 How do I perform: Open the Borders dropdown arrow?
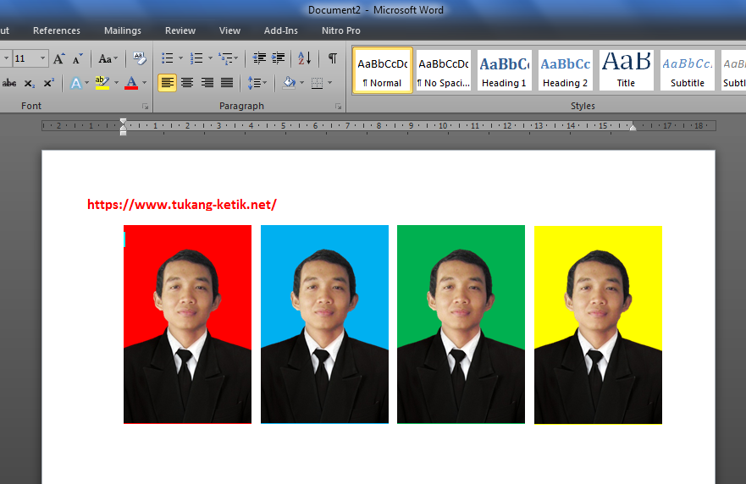pyautogui.click(x=329, y=83)
